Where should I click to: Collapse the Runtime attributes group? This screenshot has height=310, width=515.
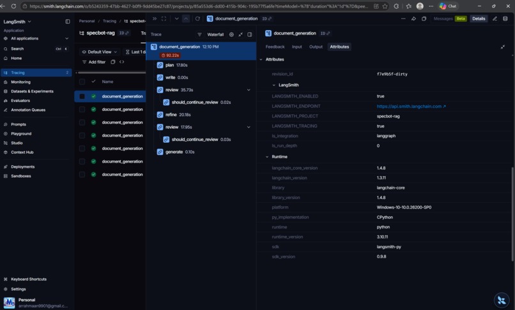tap(267, 157)
